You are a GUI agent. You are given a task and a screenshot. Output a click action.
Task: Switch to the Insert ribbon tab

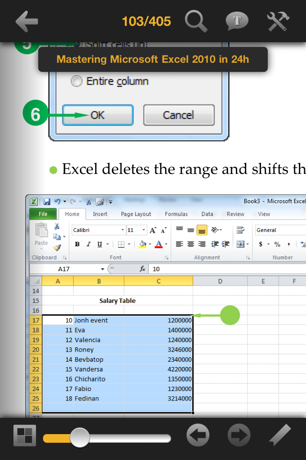tap(100, 214)
